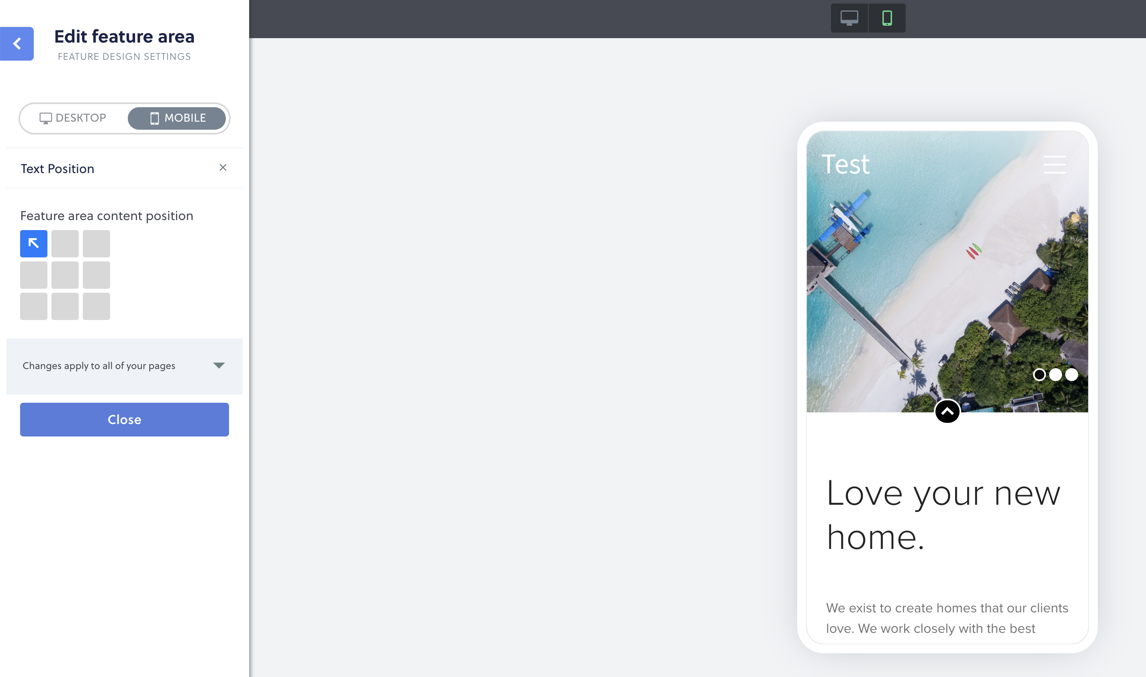
Task: Select middle-left content position
Action: 34,275
